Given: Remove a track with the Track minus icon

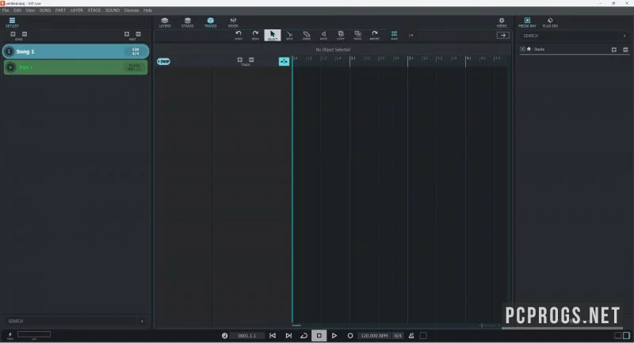Looking at the screenshot, I should tap(251, 59).
